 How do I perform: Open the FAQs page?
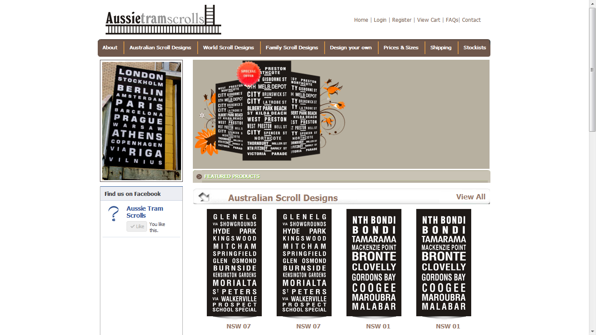pyautogui.click(x=452, y=20)
